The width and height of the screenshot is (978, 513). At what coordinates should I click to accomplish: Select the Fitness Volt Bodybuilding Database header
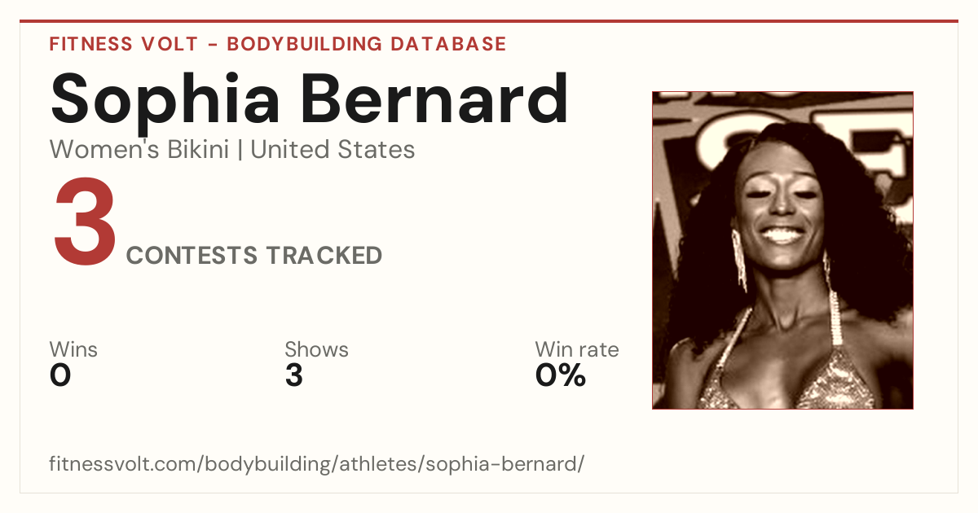(278, 44)
